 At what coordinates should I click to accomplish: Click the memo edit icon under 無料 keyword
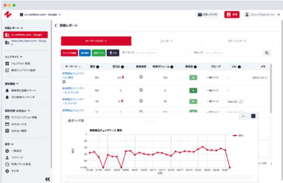64,82
